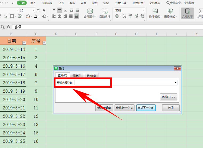Expand the fill color dropdown arrow
203x148 pixels.
point(31,16)
